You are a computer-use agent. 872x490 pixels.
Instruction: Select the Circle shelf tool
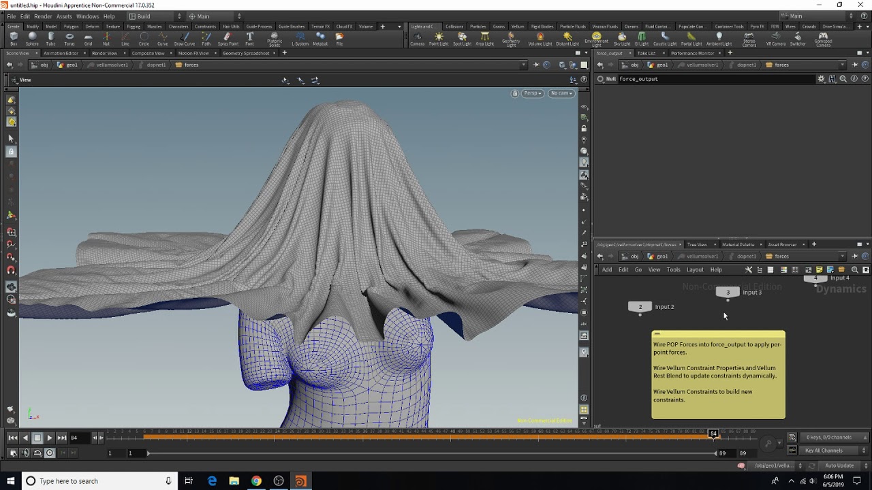144,39
